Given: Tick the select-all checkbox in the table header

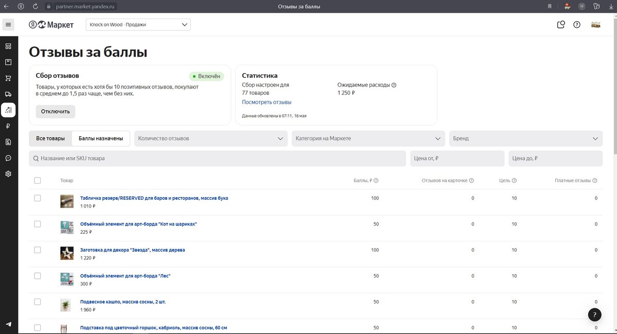Looking at the screenshot, I should click(x=37, y=181).
